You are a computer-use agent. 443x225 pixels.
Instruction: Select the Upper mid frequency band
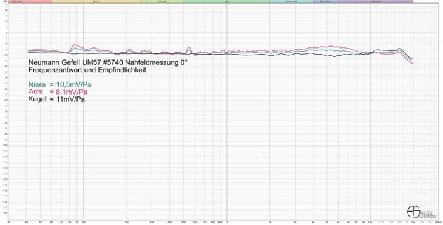[x=291, y=1]
